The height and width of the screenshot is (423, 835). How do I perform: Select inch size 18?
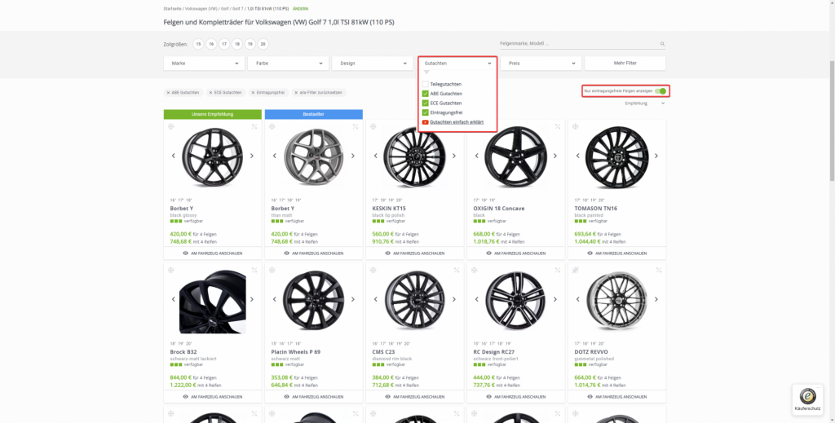237,44
